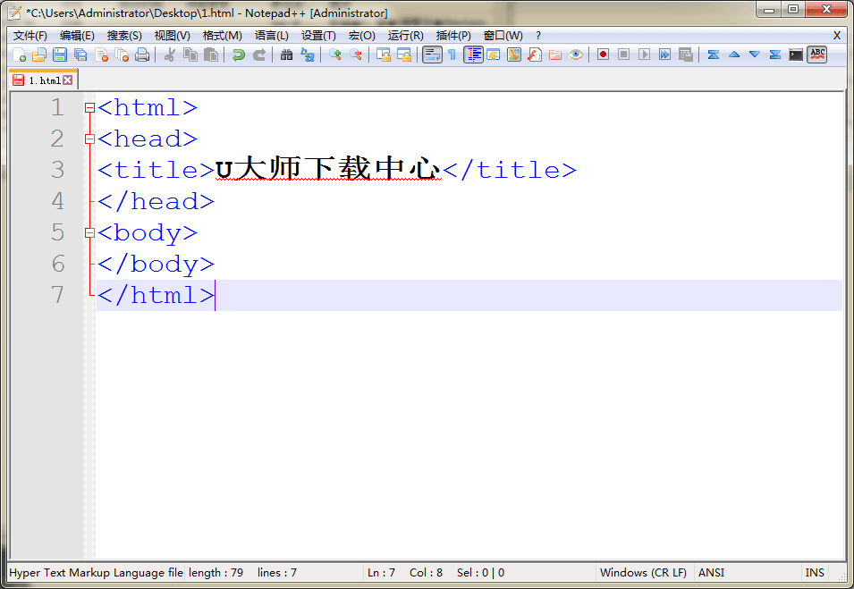Click the Cut scissors icon

tap(168, 55)
